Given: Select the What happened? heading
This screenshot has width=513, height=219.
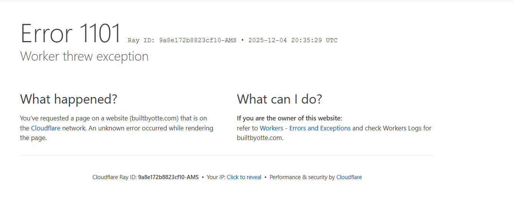Looking at the screenshot, I should point(69,99).
